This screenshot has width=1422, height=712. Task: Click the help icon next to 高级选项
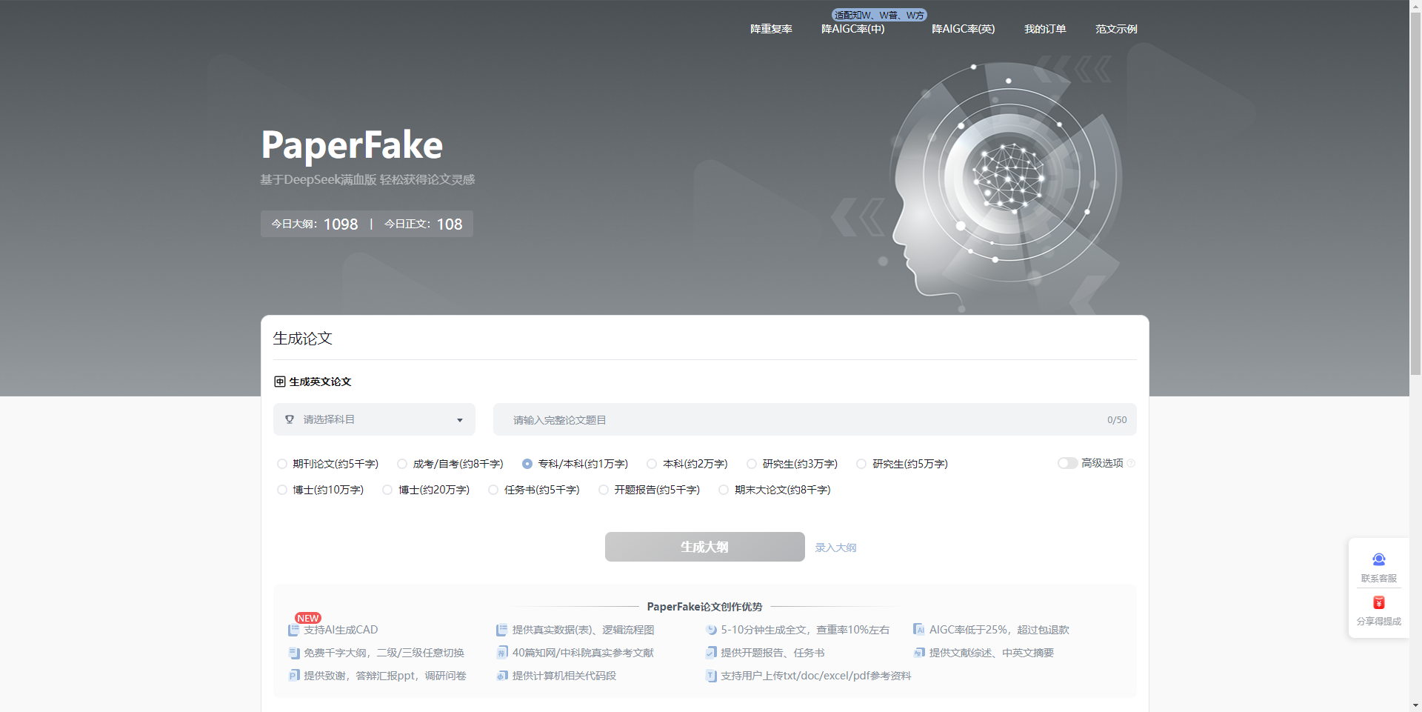[1131, 463]
